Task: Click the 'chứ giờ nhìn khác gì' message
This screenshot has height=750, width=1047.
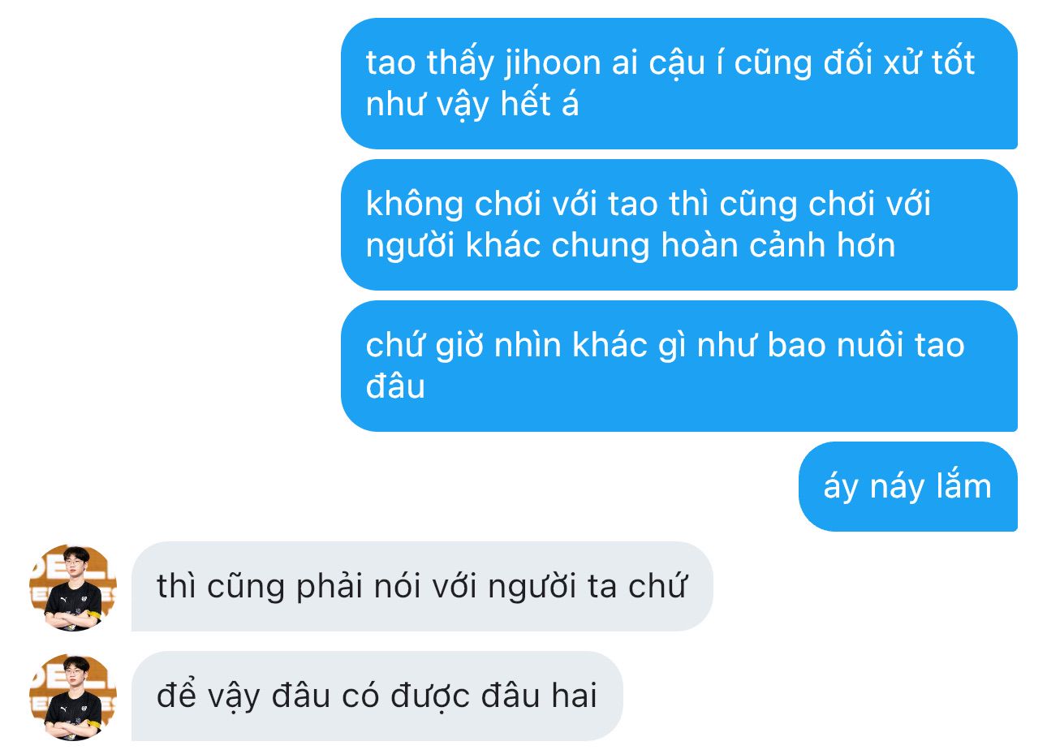Action: [x=679, y=366]
